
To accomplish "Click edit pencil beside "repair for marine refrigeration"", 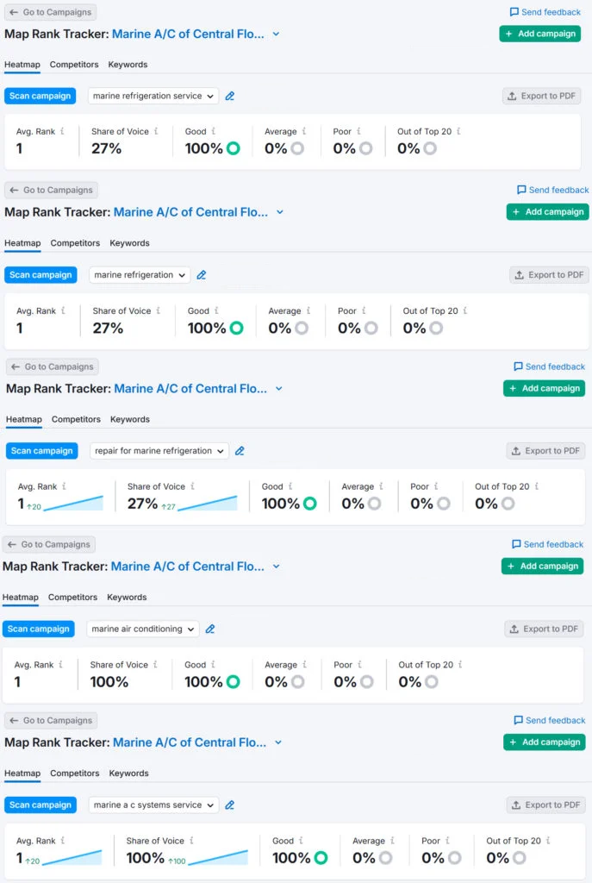I will [240, 451].
